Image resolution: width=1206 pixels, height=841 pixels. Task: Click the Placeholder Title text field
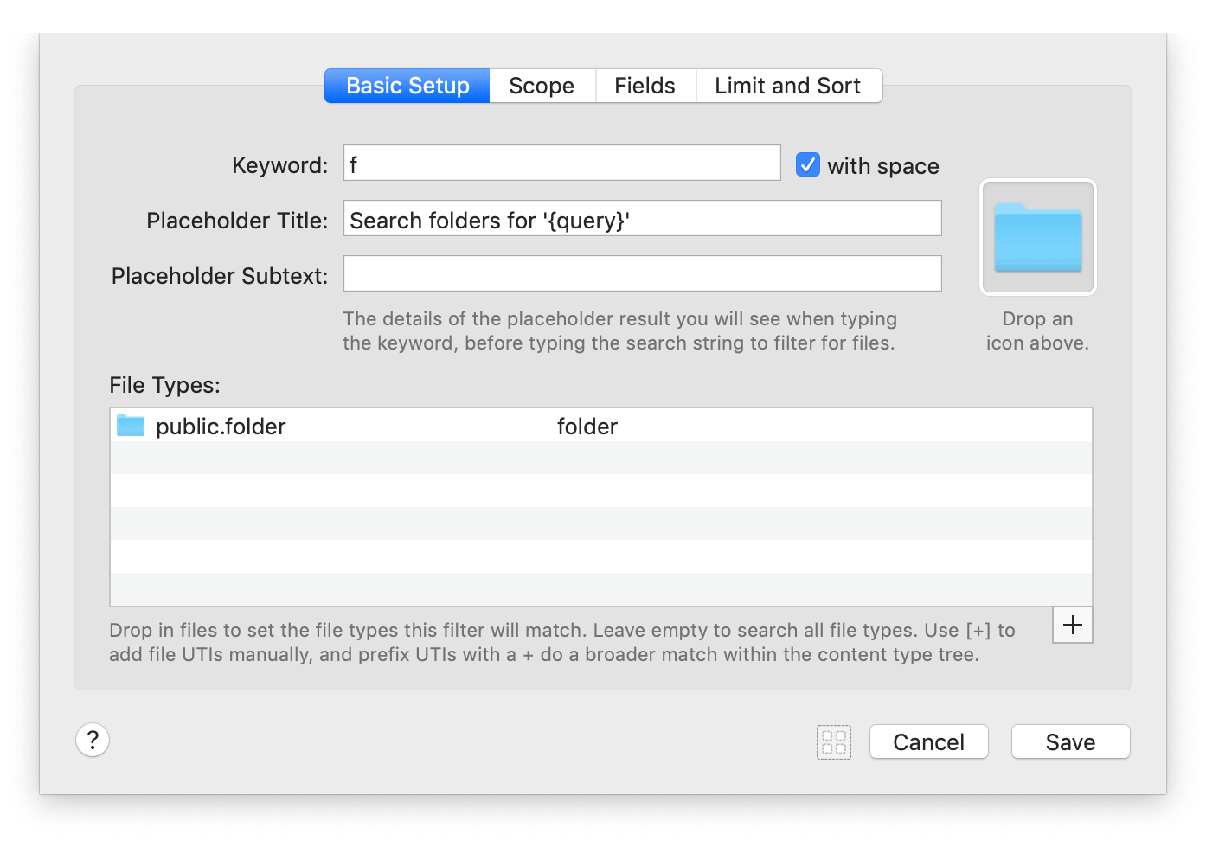point(642,218)
